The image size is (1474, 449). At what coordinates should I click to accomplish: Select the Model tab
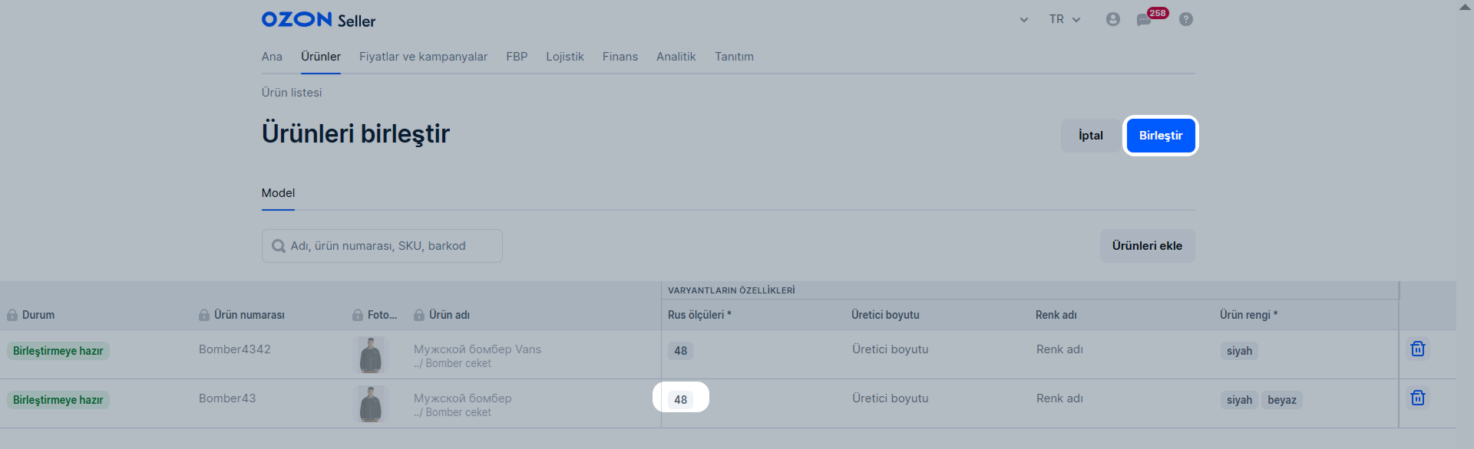pos(278,193)
